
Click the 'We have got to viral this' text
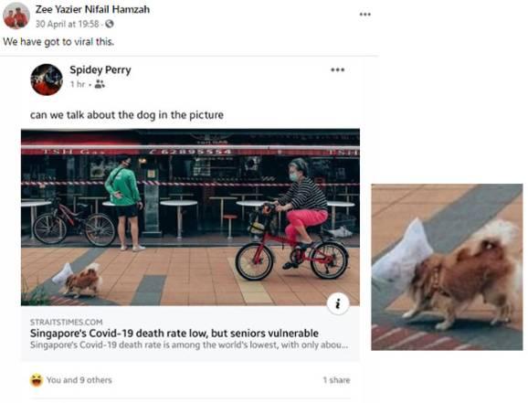pos(58,42)
